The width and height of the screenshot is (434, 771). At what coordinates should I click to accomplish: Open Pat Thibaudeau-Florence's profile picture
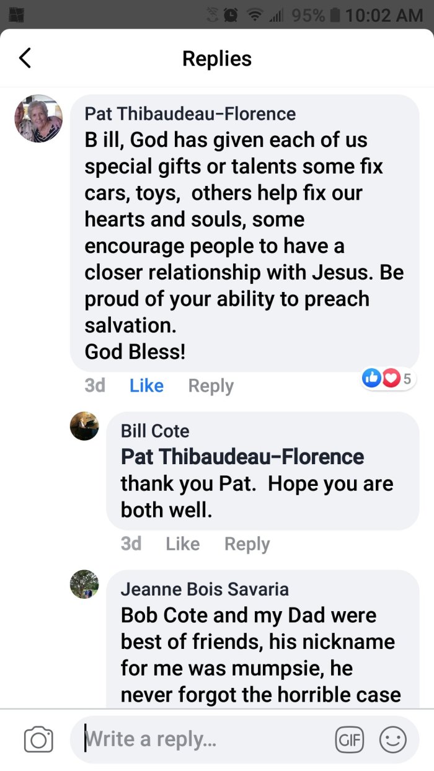(38, 118)
